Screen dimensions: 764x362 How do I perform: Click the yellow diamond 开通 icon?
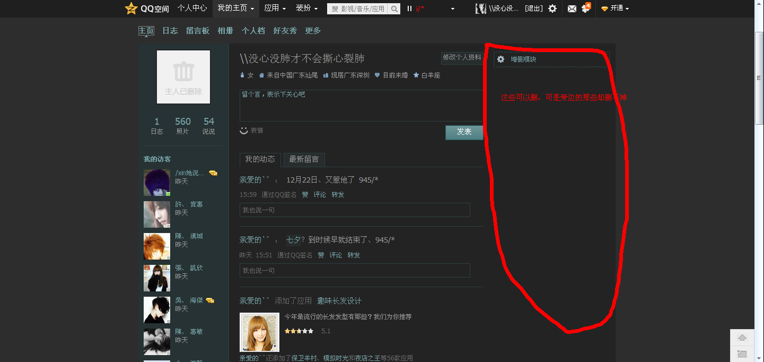pos(605,8)
